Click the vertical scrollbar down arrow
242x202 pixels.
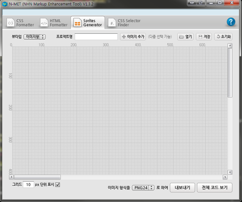point(230,172)
